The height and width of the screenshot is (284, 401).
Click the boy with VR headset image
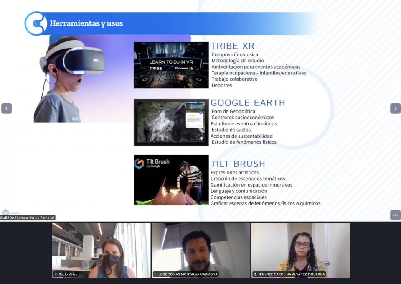point(69,79)
